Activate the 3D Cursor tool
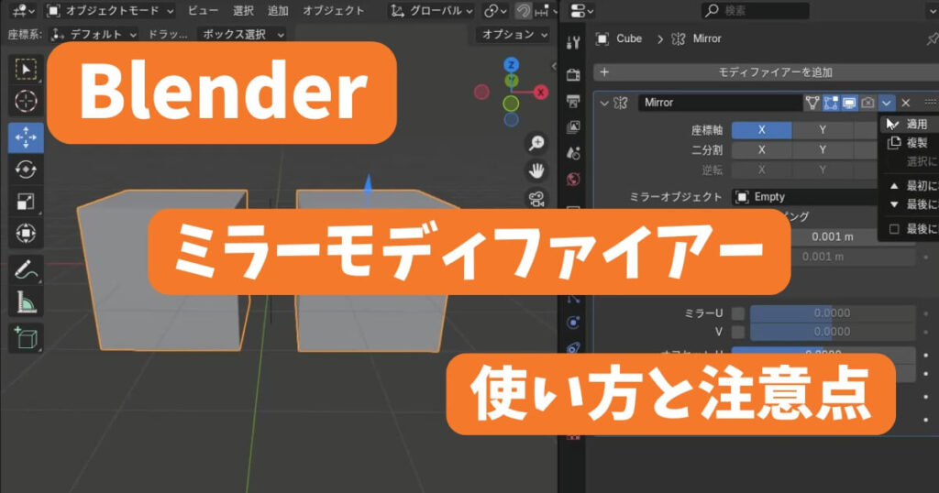The image size is (939, 493). pyautogui.click(x=26, y=101)
